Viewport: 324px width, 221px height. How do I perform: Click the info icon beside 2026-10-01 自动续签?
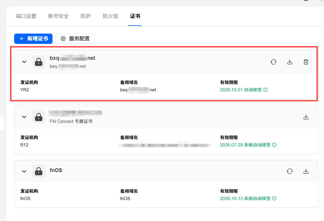(x=266, y=90)
